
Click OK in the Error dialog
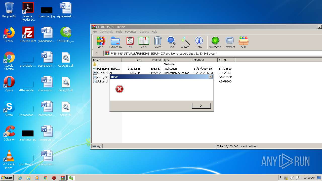click(x=201, y=106)
